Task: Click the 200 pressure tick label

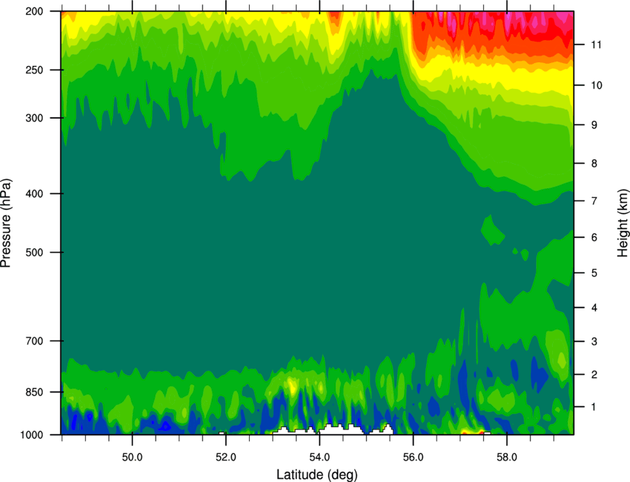Action: (x=34, y=11)
